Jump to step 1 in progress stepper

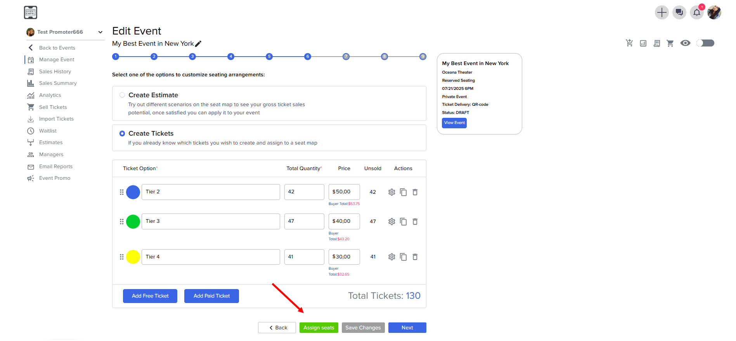(116, 57)
